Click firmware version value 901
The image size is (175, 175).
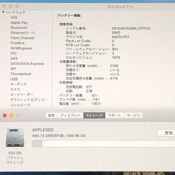(x=115, y=49)
